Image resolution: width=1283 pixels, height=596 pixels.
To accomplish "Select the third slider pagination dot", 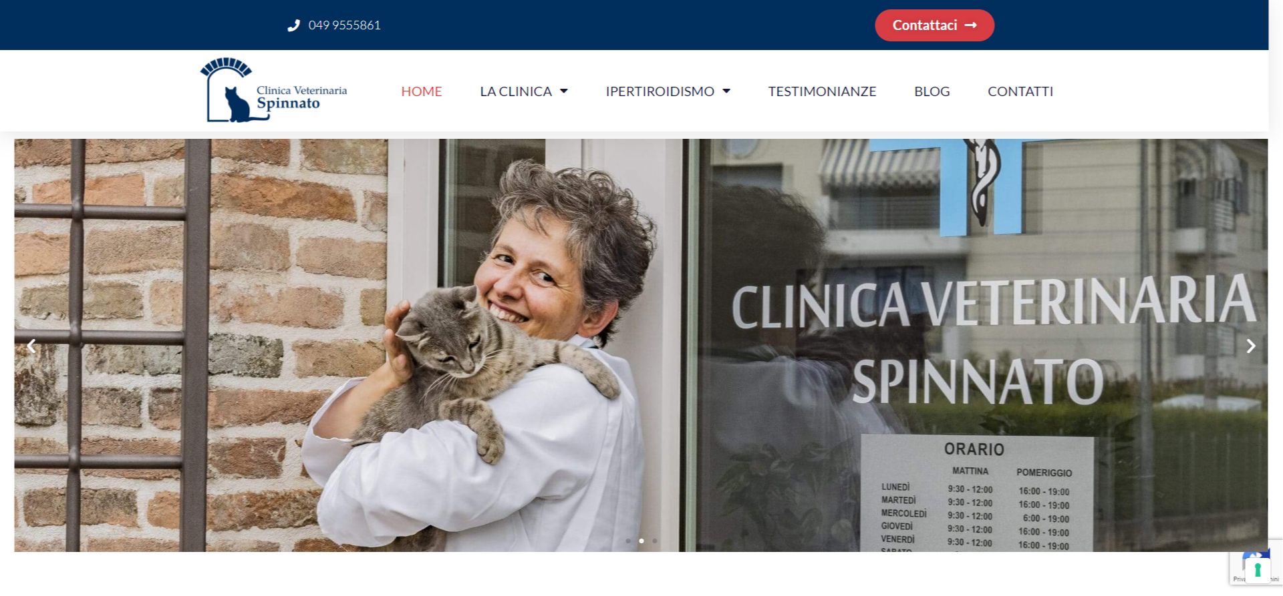I will pyautogui.click(x=655, y=541).
